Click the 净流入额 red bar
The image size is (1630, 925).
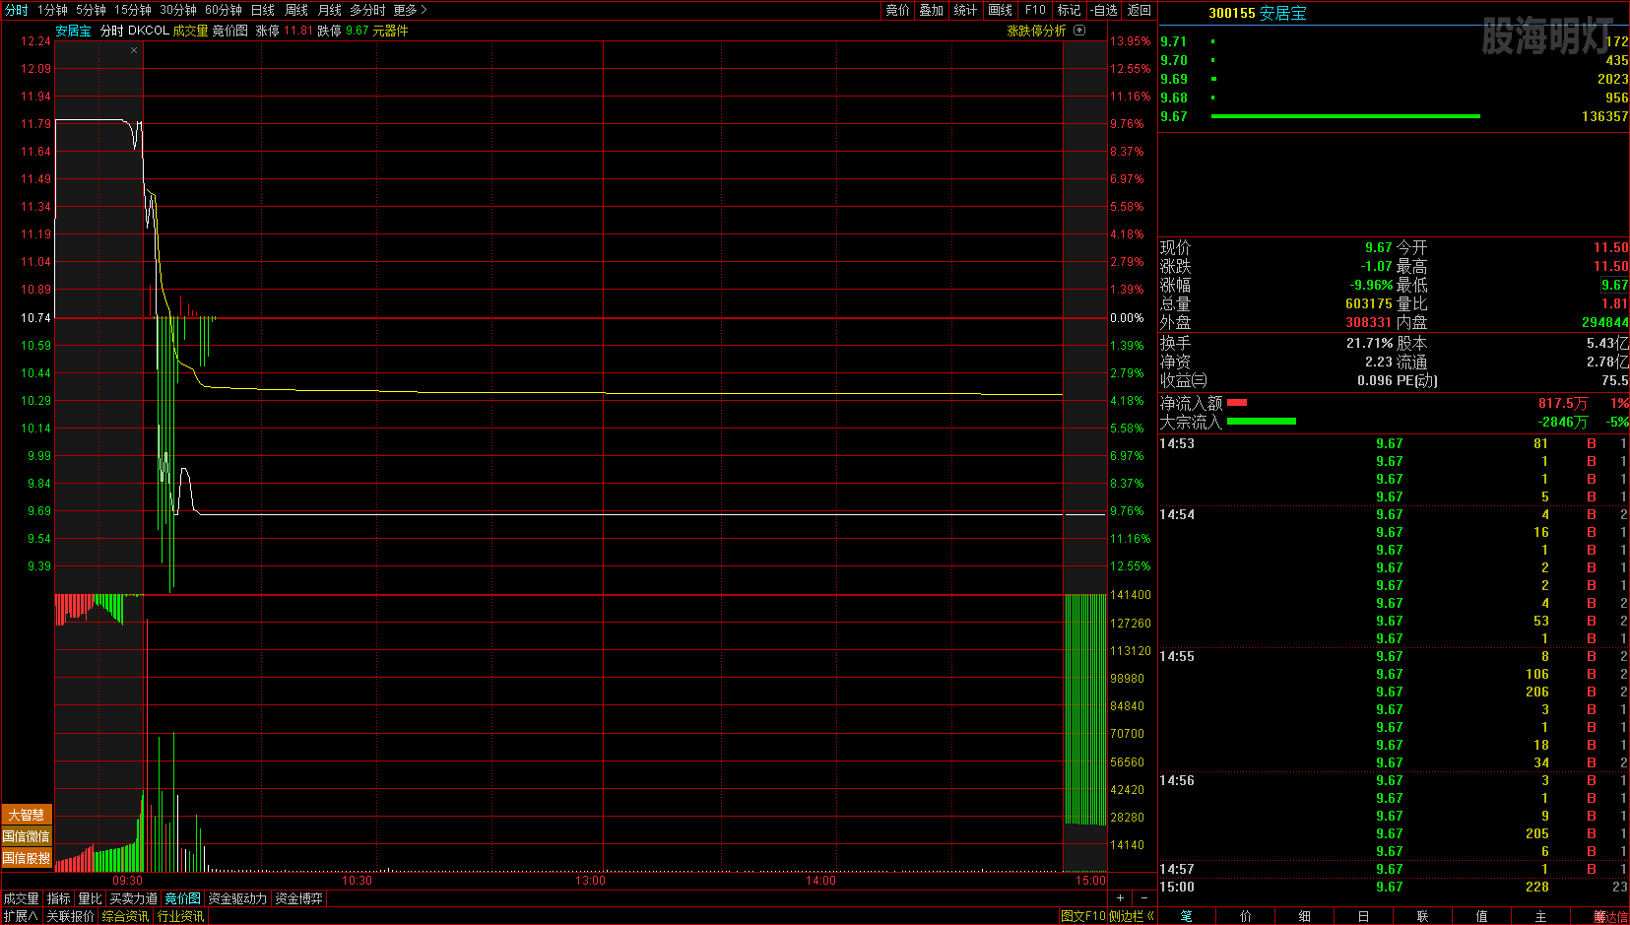pos(1237,403)
